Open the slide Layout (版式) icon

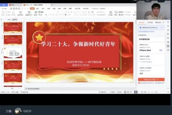[36, 12]
